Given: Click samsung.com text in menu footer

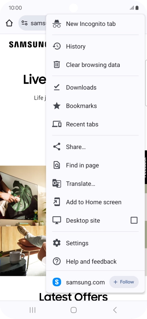Looking at the screenshot, I should click(x=85, y=282).
